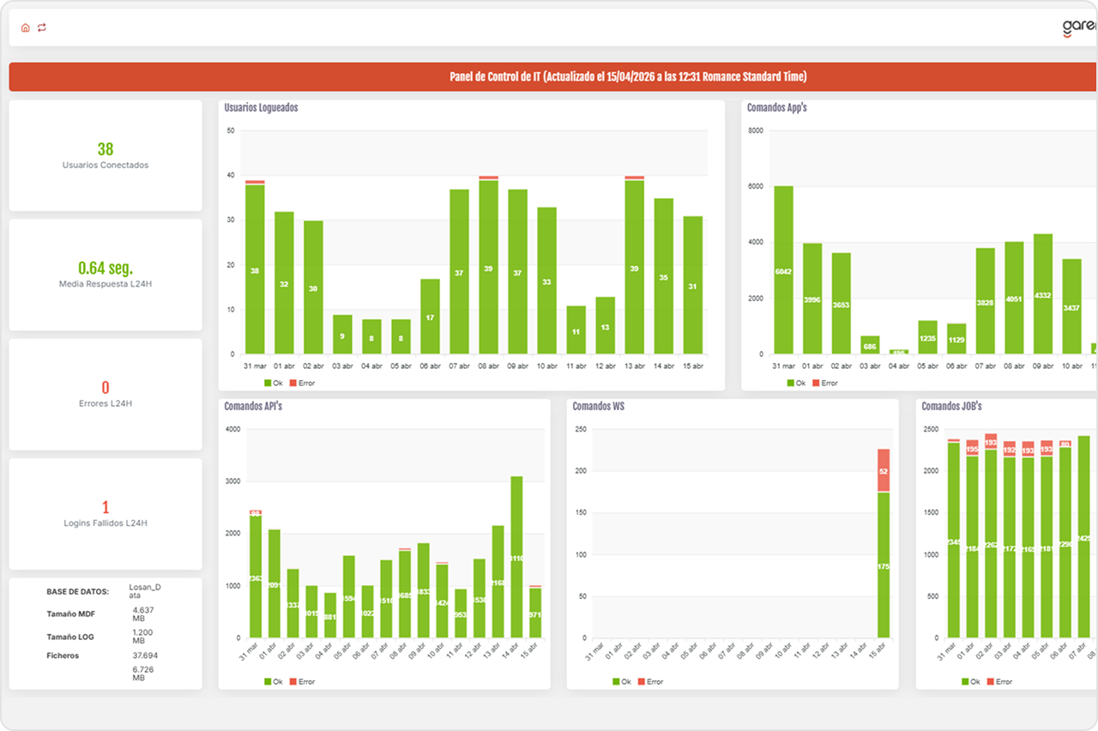The width and height of the screenshot is (1098, 731).
Task: Toggle Ok legend in Comandos JOB's chart
Action: click(973, 681)
